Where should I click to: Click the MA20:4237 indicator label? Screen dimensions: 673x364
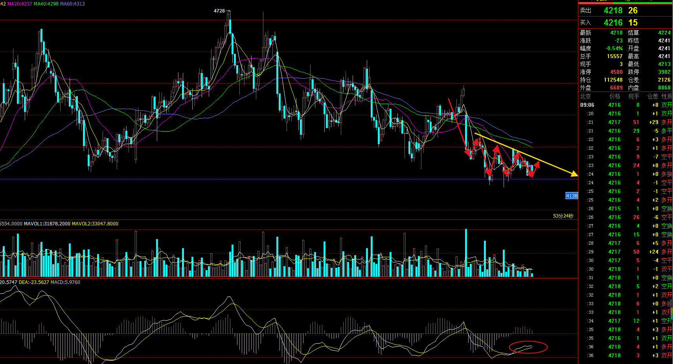[x=20, y=4]
